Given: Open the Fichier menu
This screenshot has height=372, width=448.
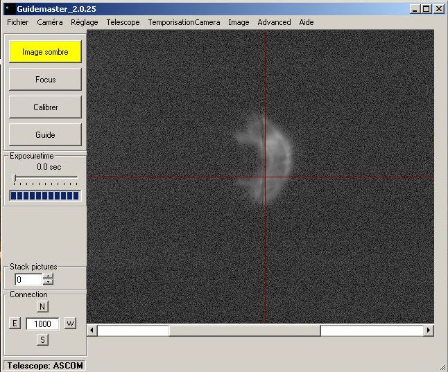Looking at the screenshot, I should (18, 22).
